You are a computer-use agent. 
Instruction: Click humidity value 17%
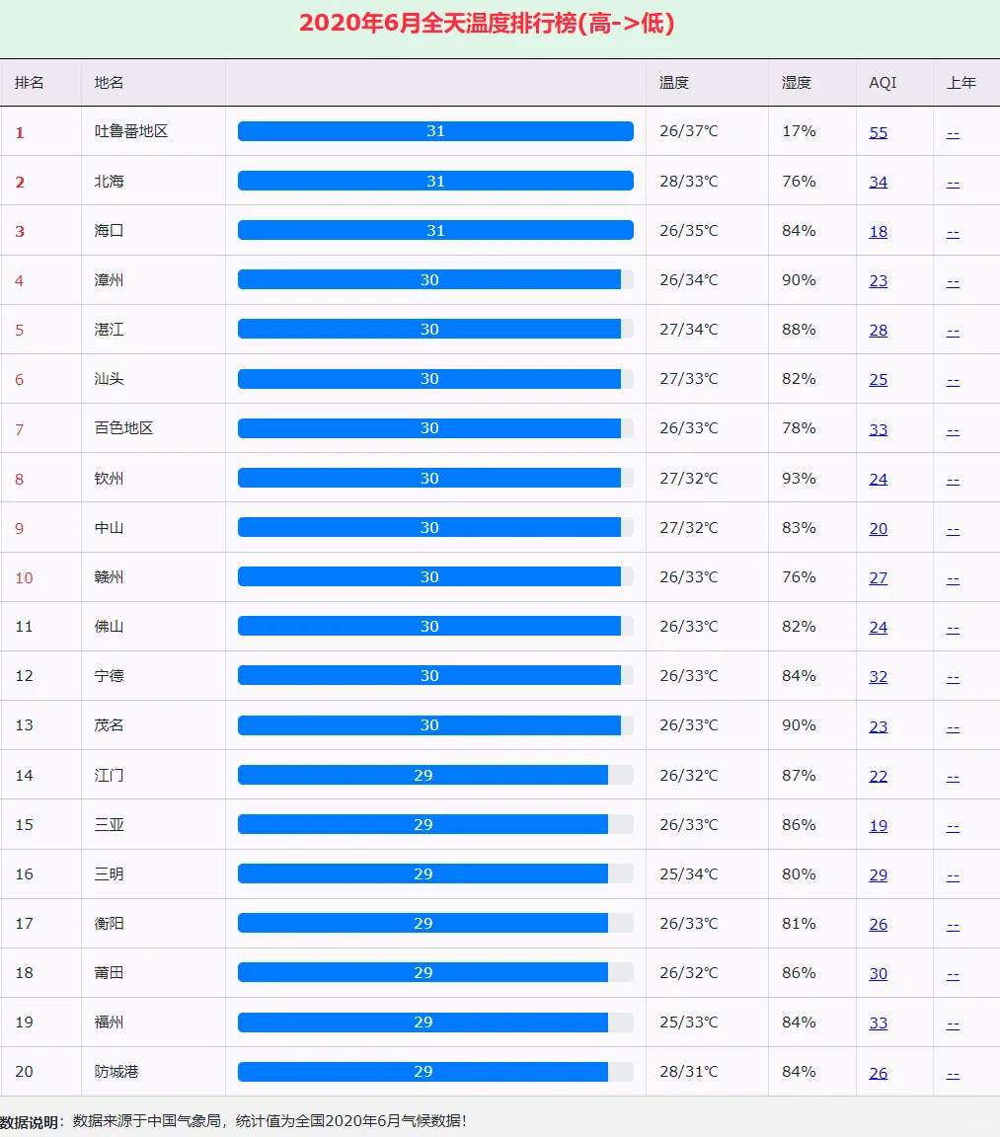coord(799,131)
